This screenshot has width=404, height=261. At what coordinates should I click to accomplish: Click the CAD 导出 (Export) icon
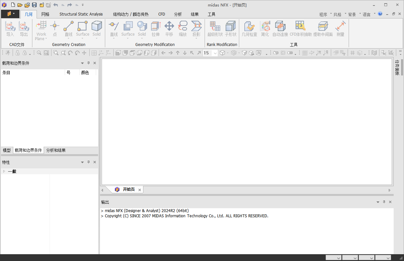24,29
